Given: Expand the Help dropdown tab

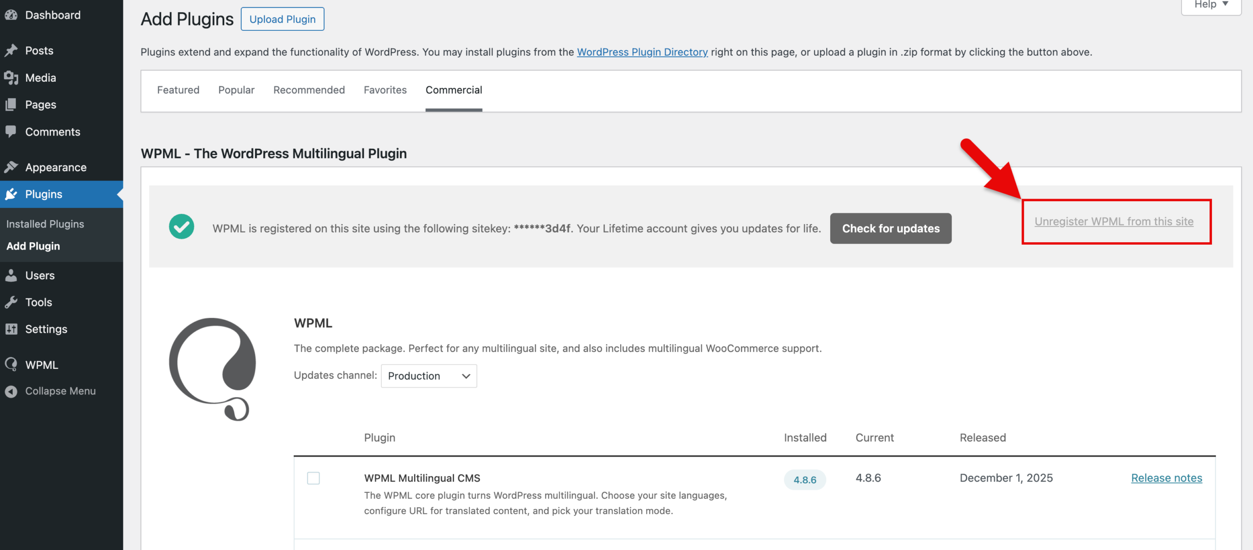Looking at the screenshot, I should click(x=1211, y=5).
